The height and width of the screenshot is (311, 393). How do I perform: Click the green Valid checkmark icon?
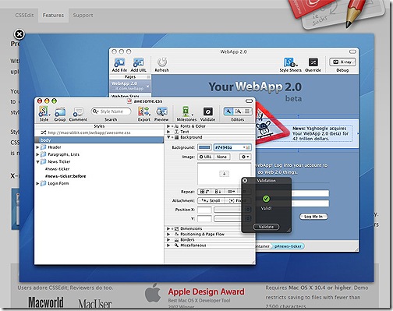point(266,199)
